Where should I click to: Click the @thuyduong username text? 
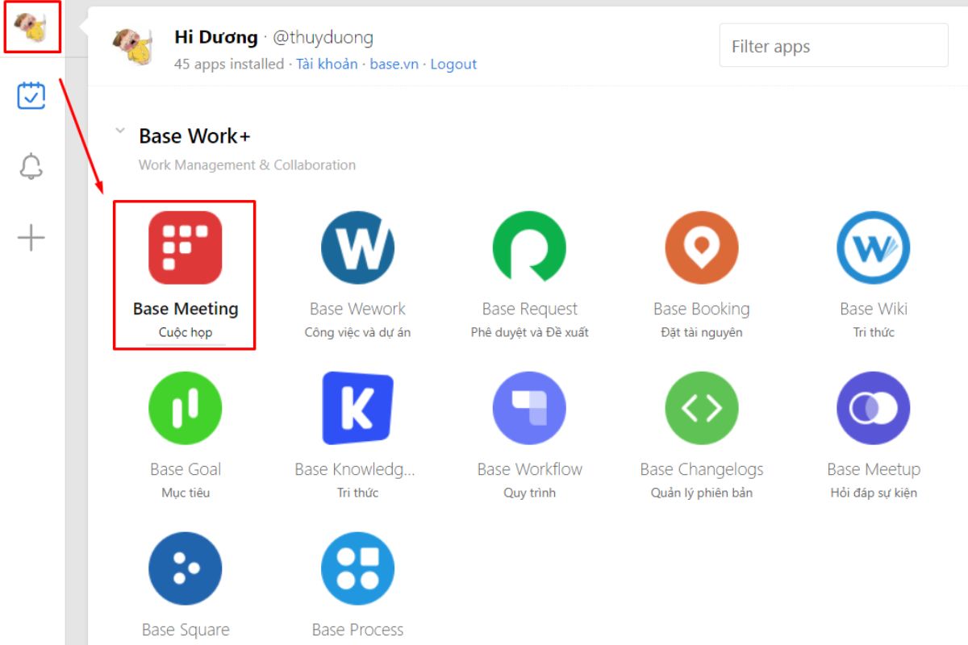tap(323, 37)
